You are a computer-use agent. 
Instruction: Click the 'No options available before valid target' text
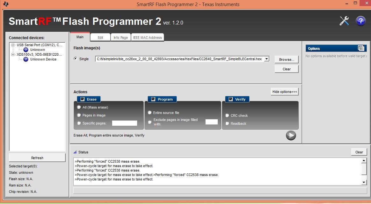(336, 56)
